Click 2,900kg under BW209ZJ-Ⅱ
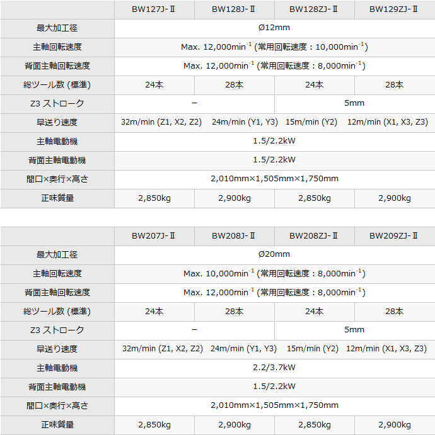 point(394,425)
